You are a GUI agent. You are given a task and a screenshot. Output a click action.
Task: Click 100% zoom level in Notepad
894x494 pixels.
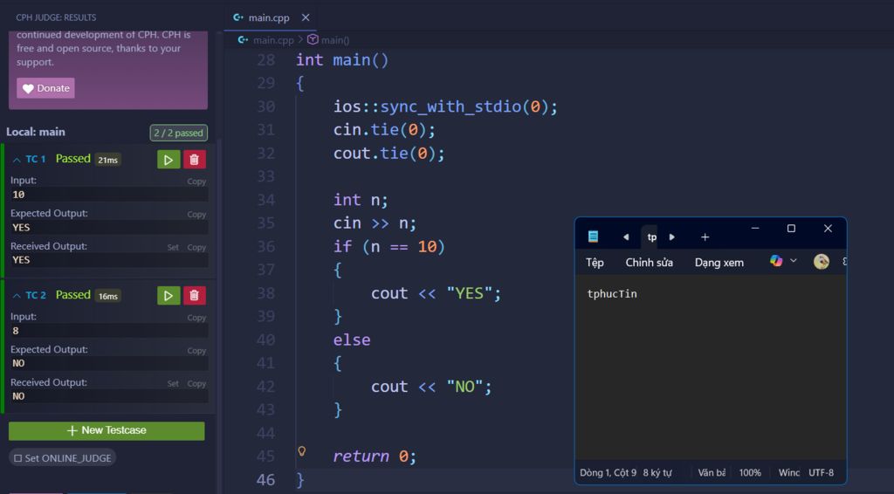click(750, 473)
